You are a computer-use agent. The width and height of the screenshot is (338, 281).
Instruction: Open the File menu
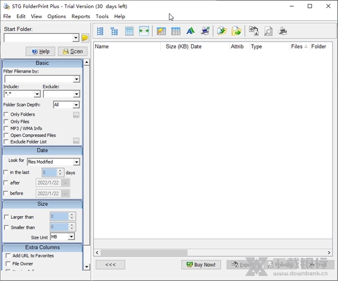click(7, 16)
